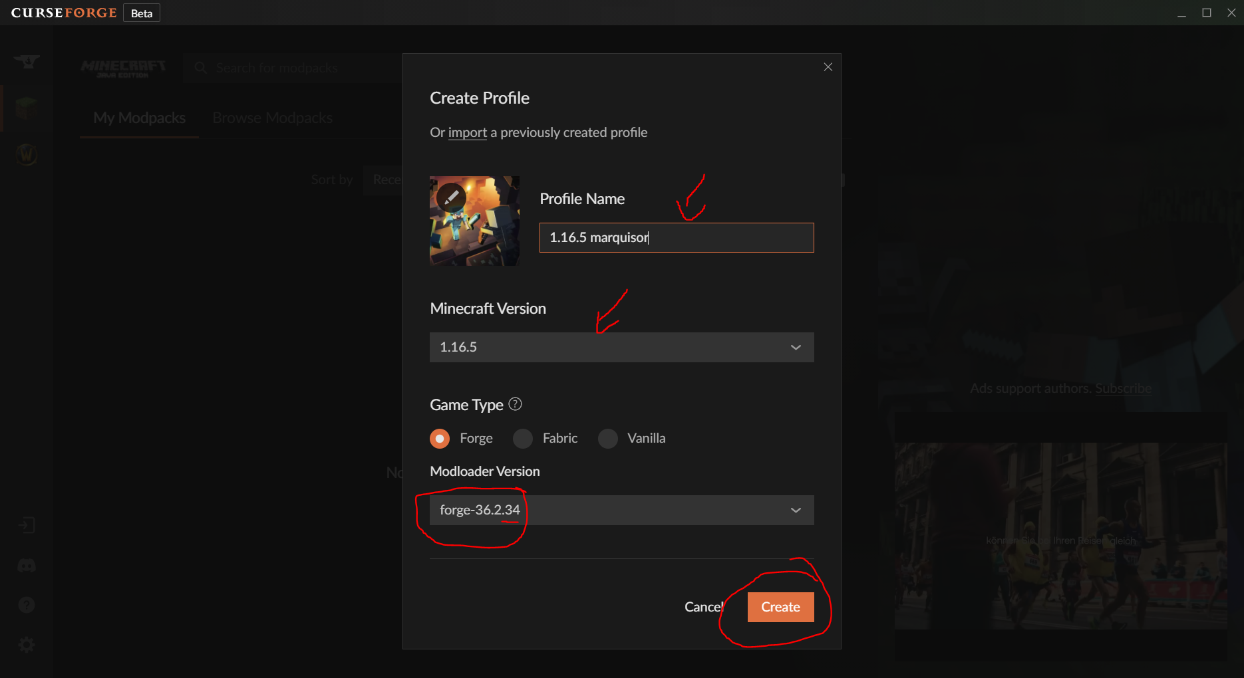1244x678 pixels.
Task: Maximize the CurseForge window
Action: coord(1207,13)
